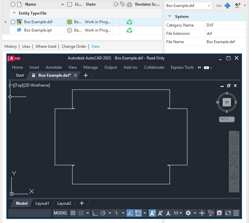Toggle isometric drafting axis icon
This screenshot has width=249, height=223.
click(117, 213)
